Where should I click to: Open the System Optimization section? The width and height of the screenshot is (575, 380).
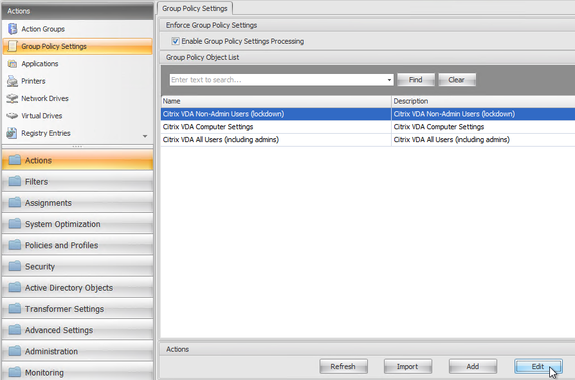point(77,224)
